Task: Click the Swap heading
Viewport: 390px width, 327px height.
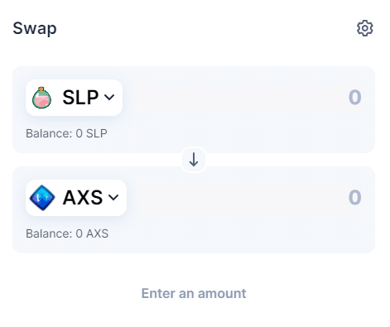Action: [35, 28]
